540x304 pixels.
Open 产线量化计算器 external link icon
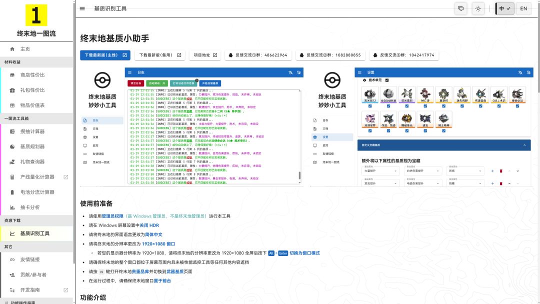point(66,177)
